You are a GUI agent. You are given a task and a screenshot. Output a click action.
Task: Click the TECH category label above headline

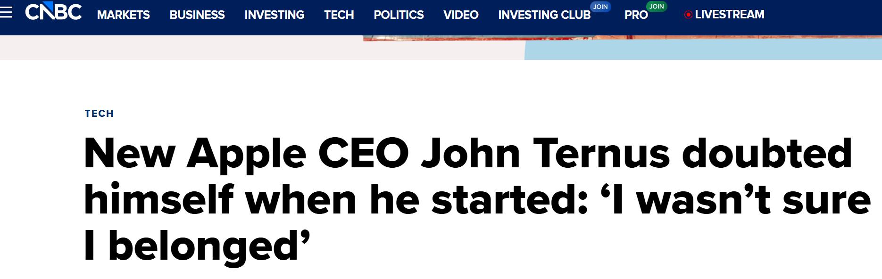(99, 114)
